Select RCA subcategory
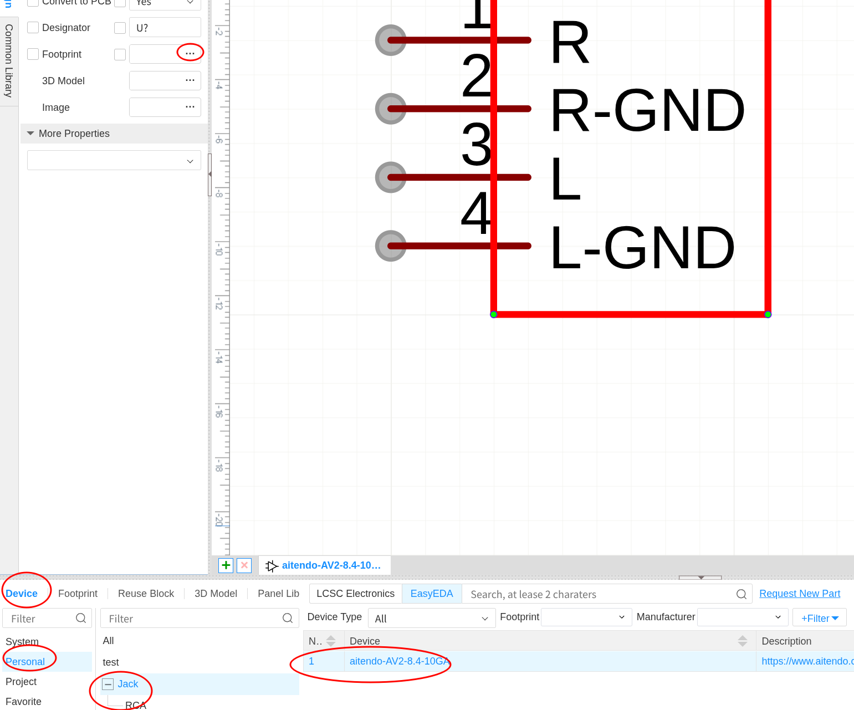The height and width of the screenshot is (710, 854). pos(136,705)
